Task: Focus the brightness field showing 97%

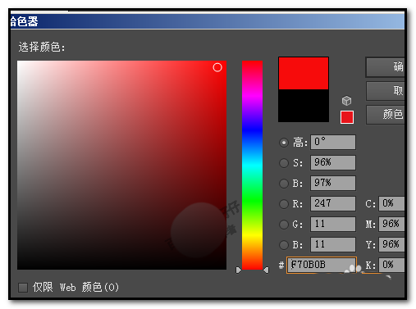Action: tap(333, 183)
